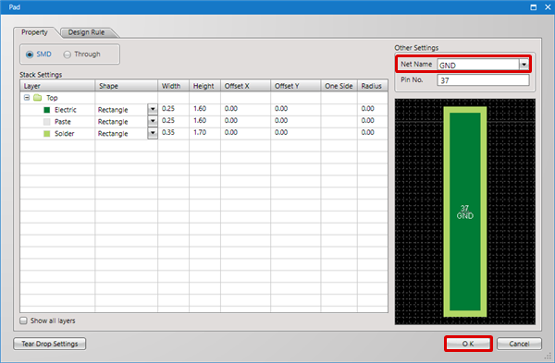
Task: Click the Shape column header
Action: point(127,86)
